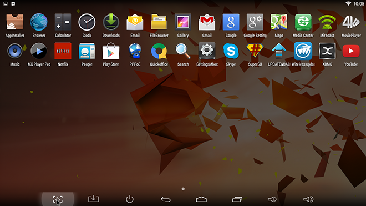366x206 pixels.
Task: Open the Google Settings app
Action: coord(255,22)
